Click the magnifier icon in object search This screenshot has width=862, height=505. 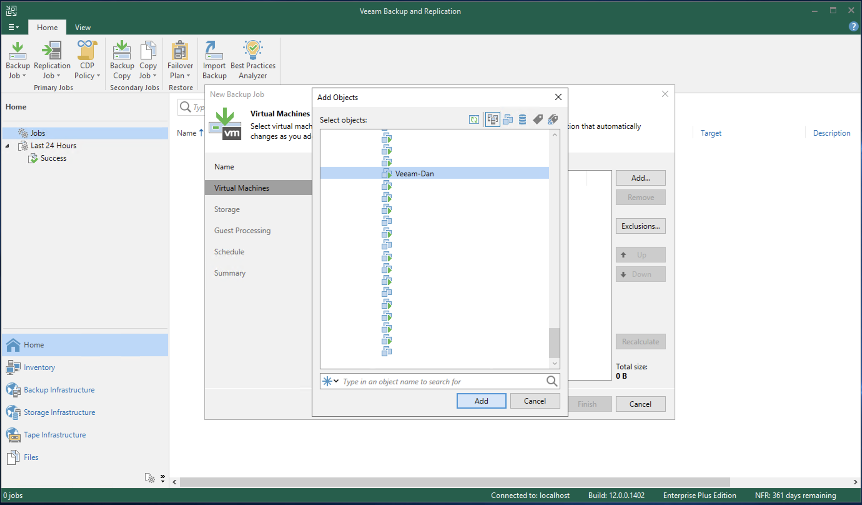pos(552,381)
